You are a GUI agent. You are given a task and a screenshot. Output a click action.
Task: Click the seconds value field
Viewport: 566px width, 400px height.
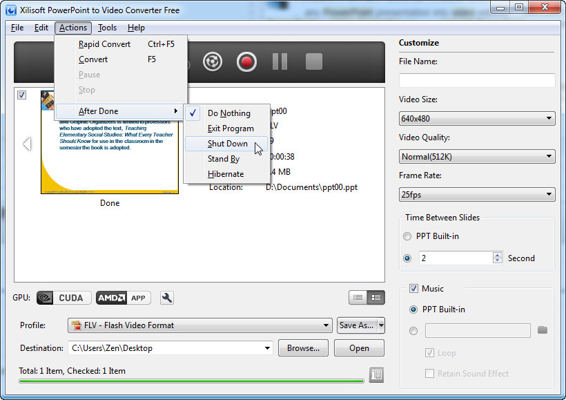[x=456, y=258]
